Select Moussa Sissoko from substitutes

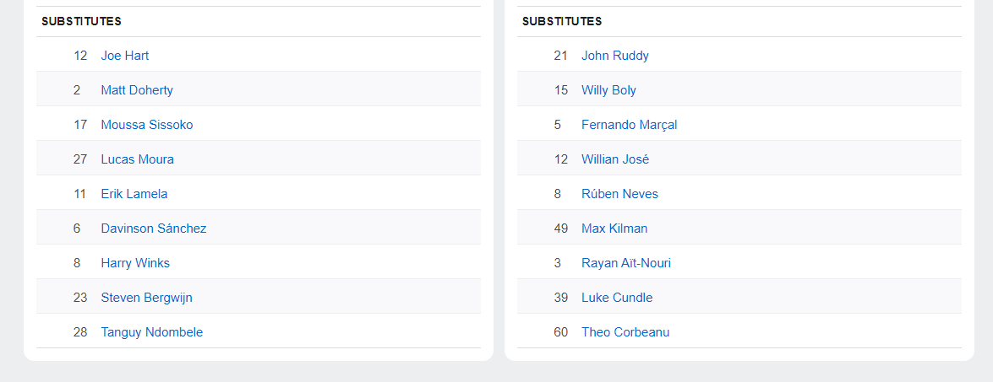click(147, 125)
